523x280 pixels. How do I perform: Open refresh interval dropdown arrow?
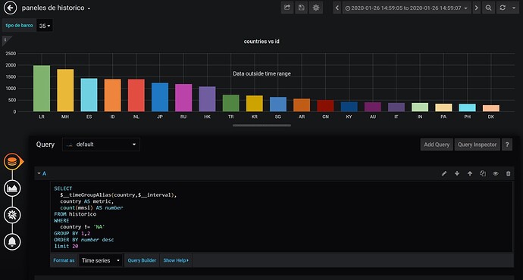[514, 8]
